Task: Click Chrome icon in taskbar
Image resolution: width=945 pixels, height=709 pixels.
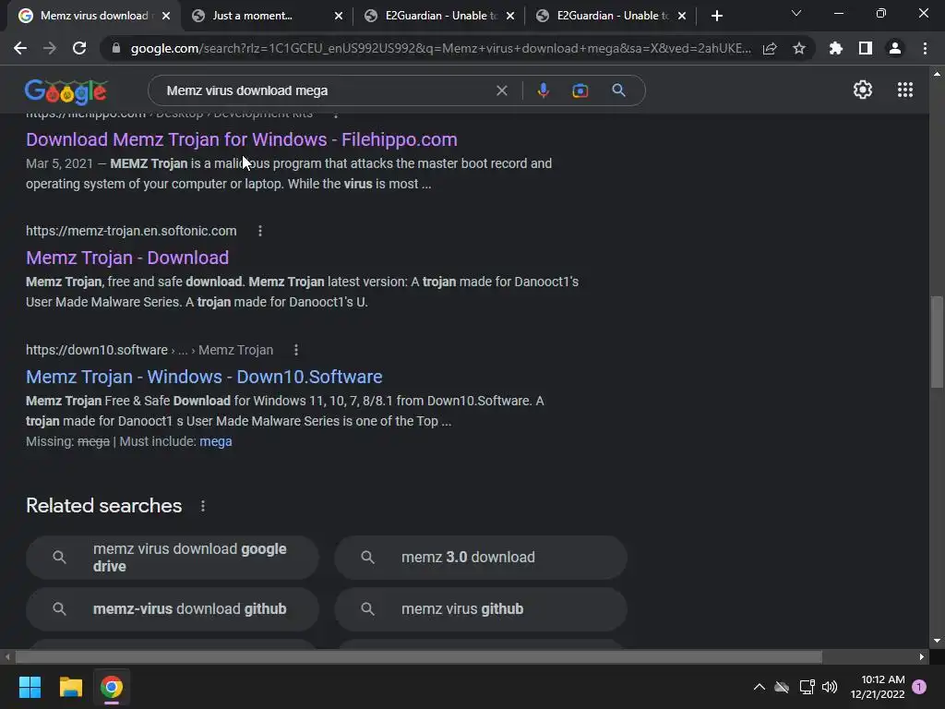Action: pos(112,687)
